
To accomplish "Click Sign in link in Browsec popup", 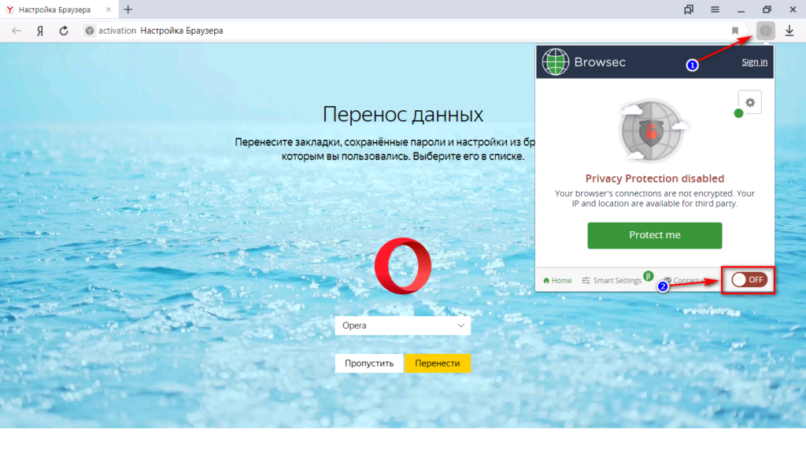I will tap(755, 62).
